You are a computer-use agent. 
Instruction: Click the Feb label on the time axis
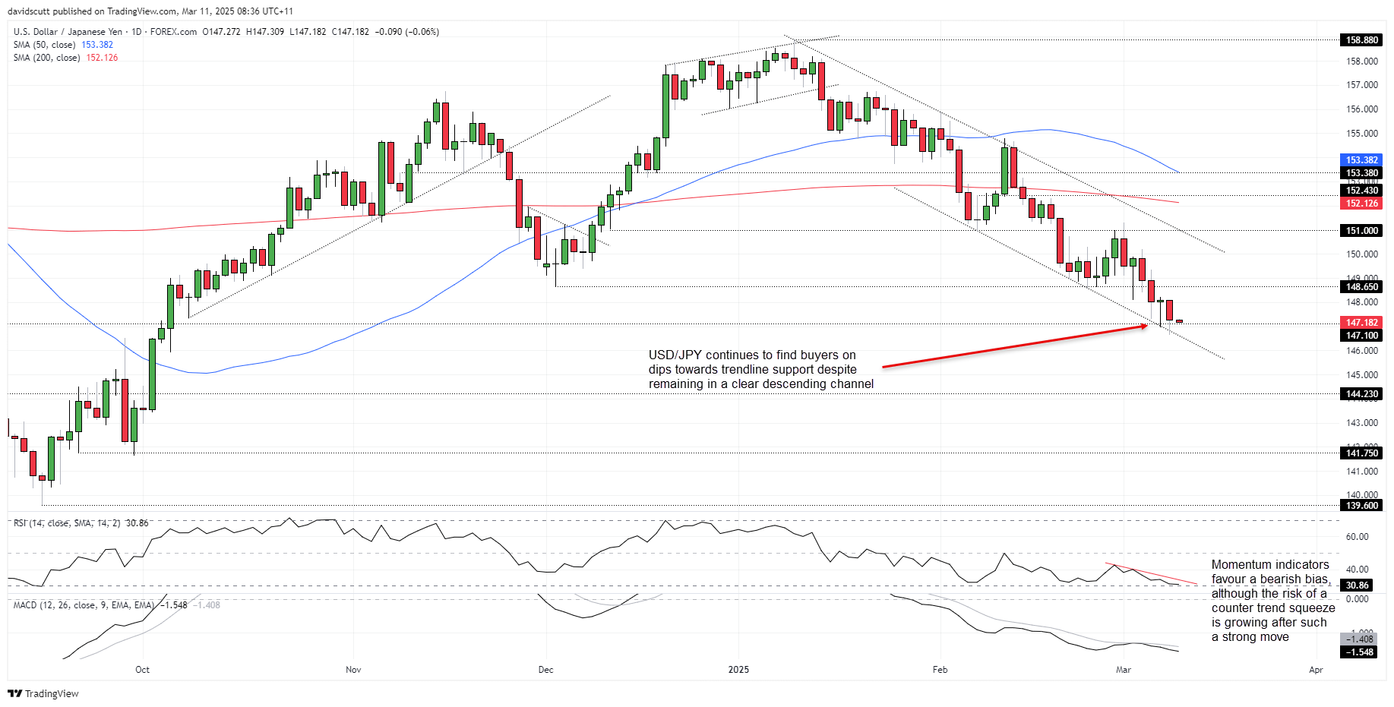940,670
